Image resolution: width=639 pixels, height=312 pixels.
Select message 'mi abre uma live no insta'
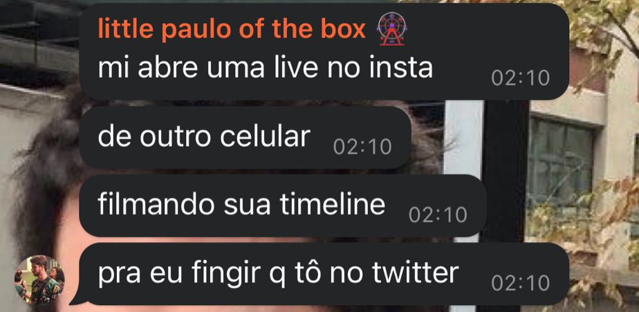tap(324, 51)
